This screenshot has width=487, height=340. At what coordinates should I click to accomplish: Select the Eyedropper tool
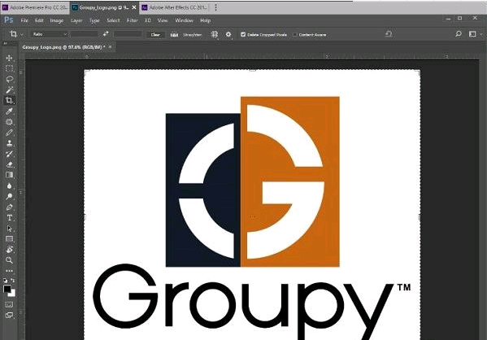(9, 111)
